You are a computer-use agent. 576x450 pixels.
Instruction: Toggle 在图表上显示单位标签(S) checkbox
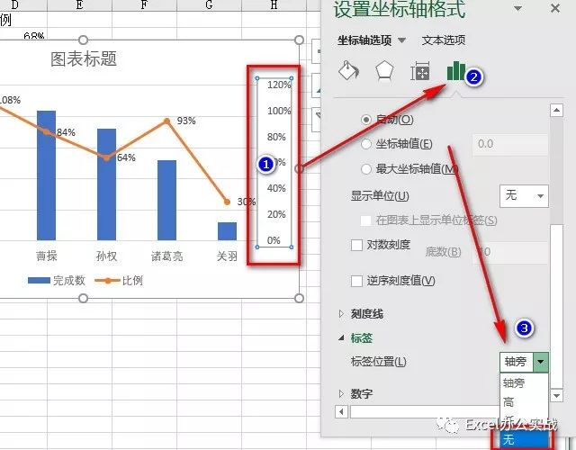(x=366, y=220)
